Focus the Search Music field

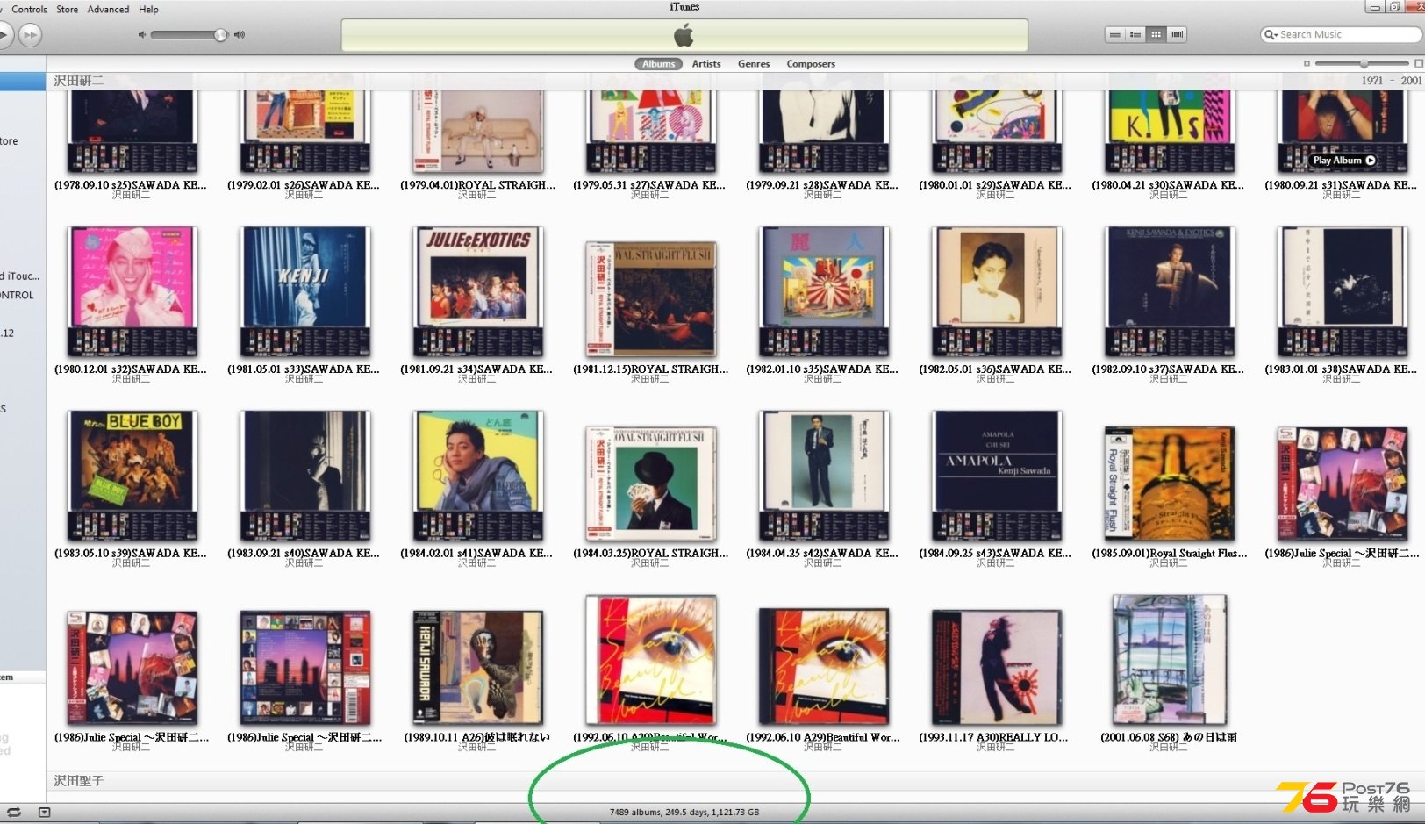tap(1341, 35)
